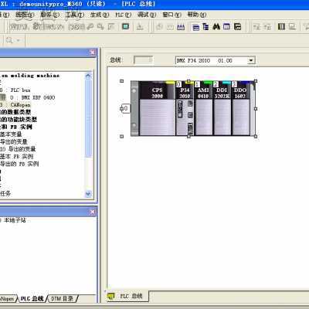
Task: Open the PLC(P) menu
Action: click(x=123, y=15)
